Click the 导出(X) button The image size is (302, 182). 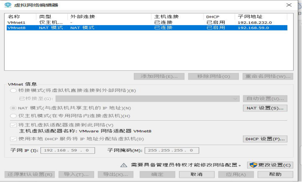coord(115,175)
